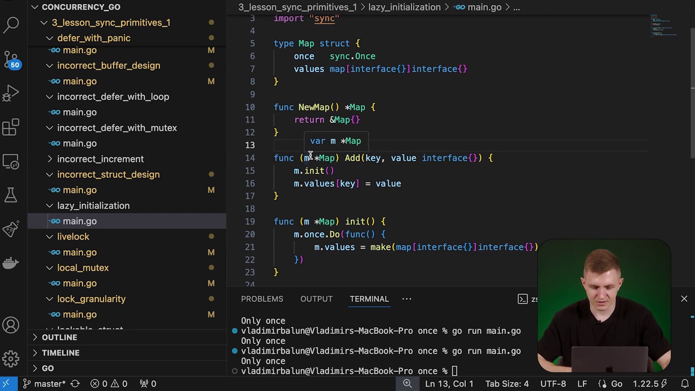Image resolution: width=695 pixels, height=391 pixels.
Task: Open the Extensions view
Action: click(x=11, y=127)
